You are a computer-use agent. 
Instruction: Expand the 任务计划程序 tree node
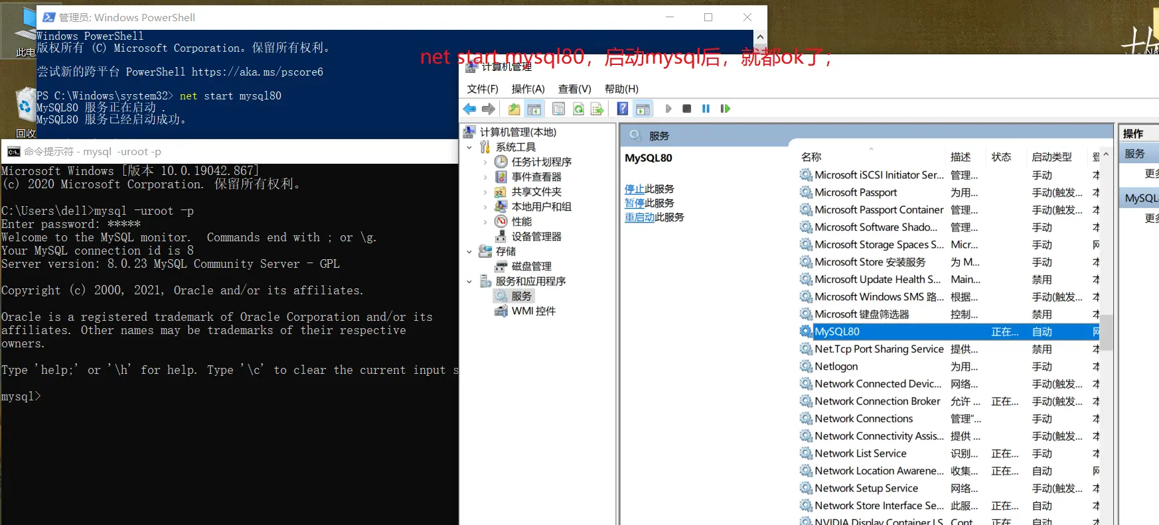485,162
